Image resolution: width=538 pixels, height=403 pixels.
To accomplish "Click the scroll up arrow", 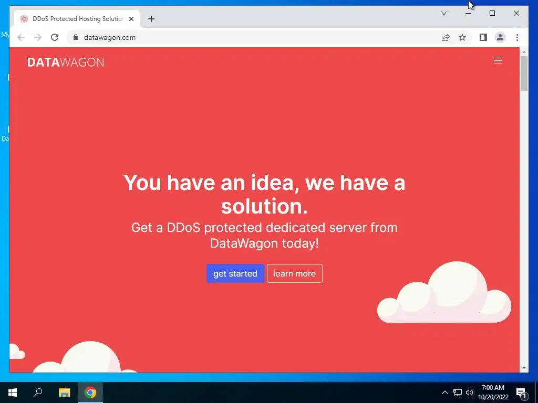I will (524, 52).
